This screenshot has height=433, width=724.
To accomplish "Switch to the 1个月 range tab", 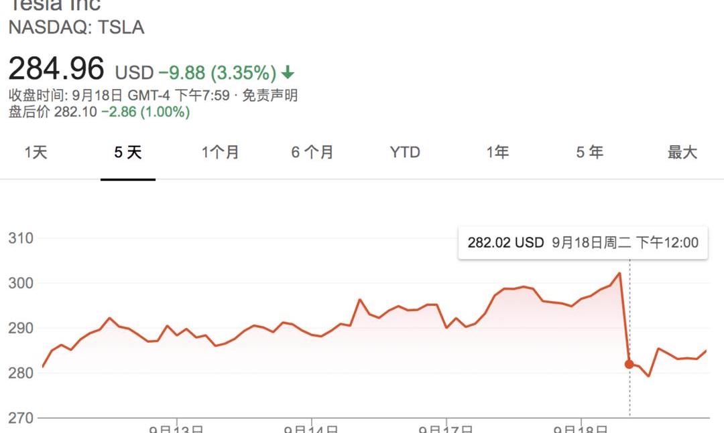I will (x=221, y=153).
